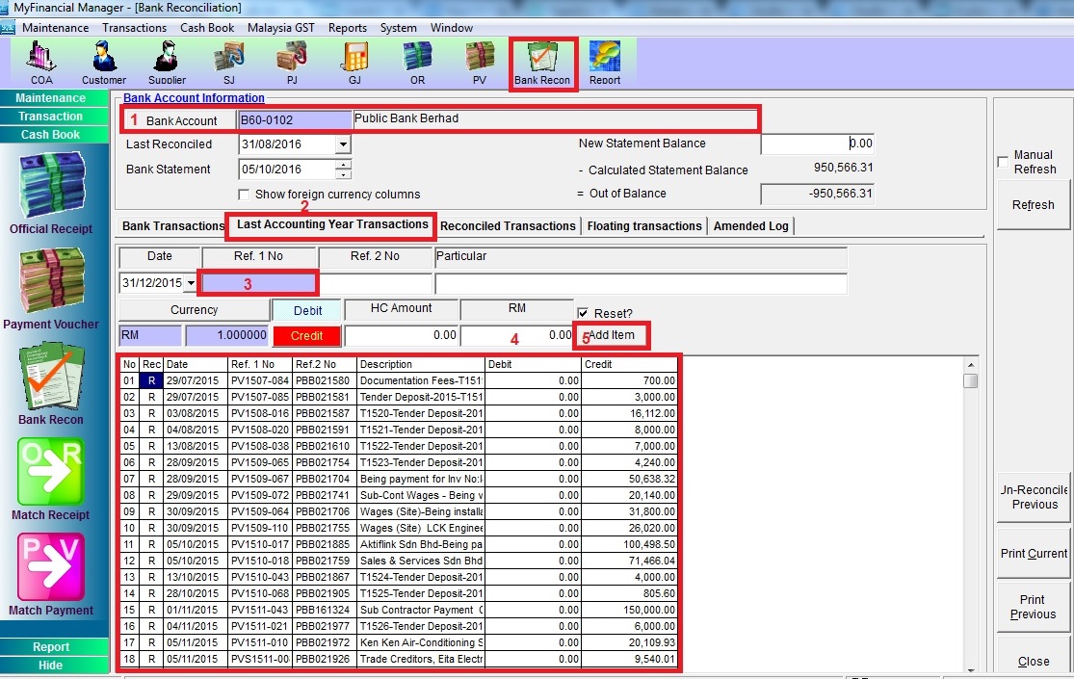Launch the Report toolbar icon
1074x679 pixels.
pyautogui.click(x=605, y=63)
